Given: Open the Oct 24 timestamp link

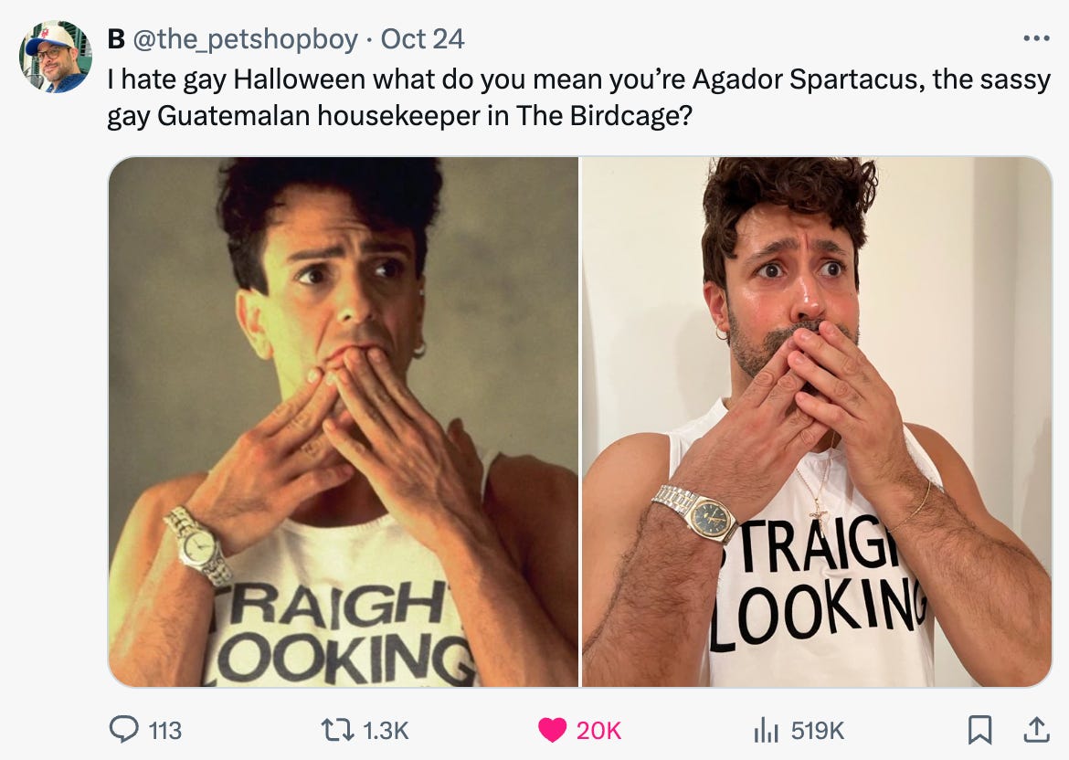Looking at the screenshot, I should coord(422,39).
